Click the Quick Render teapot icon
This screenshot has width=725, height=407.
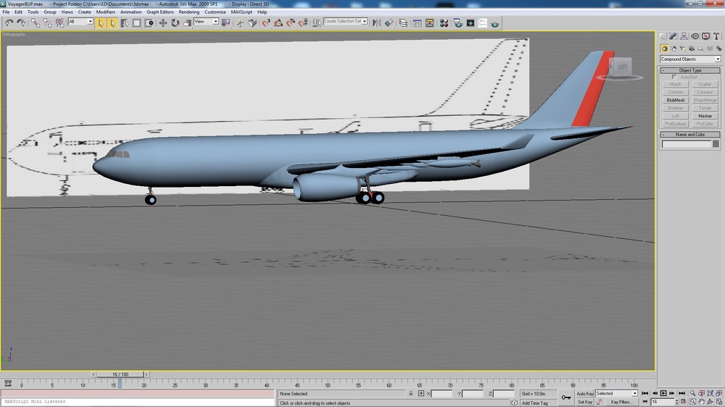[494, 22]
